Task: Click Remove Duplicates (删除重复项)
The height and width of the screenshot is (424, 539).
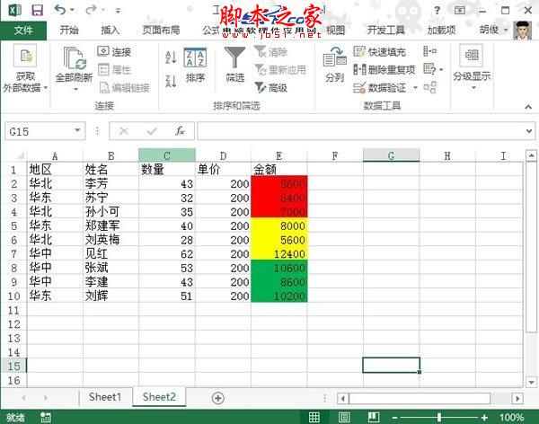Action: pos(384,70)
